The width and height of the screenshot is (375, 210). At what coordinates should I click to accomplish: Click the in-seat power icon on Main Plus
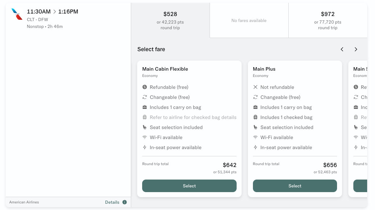[x=255, y=147]
